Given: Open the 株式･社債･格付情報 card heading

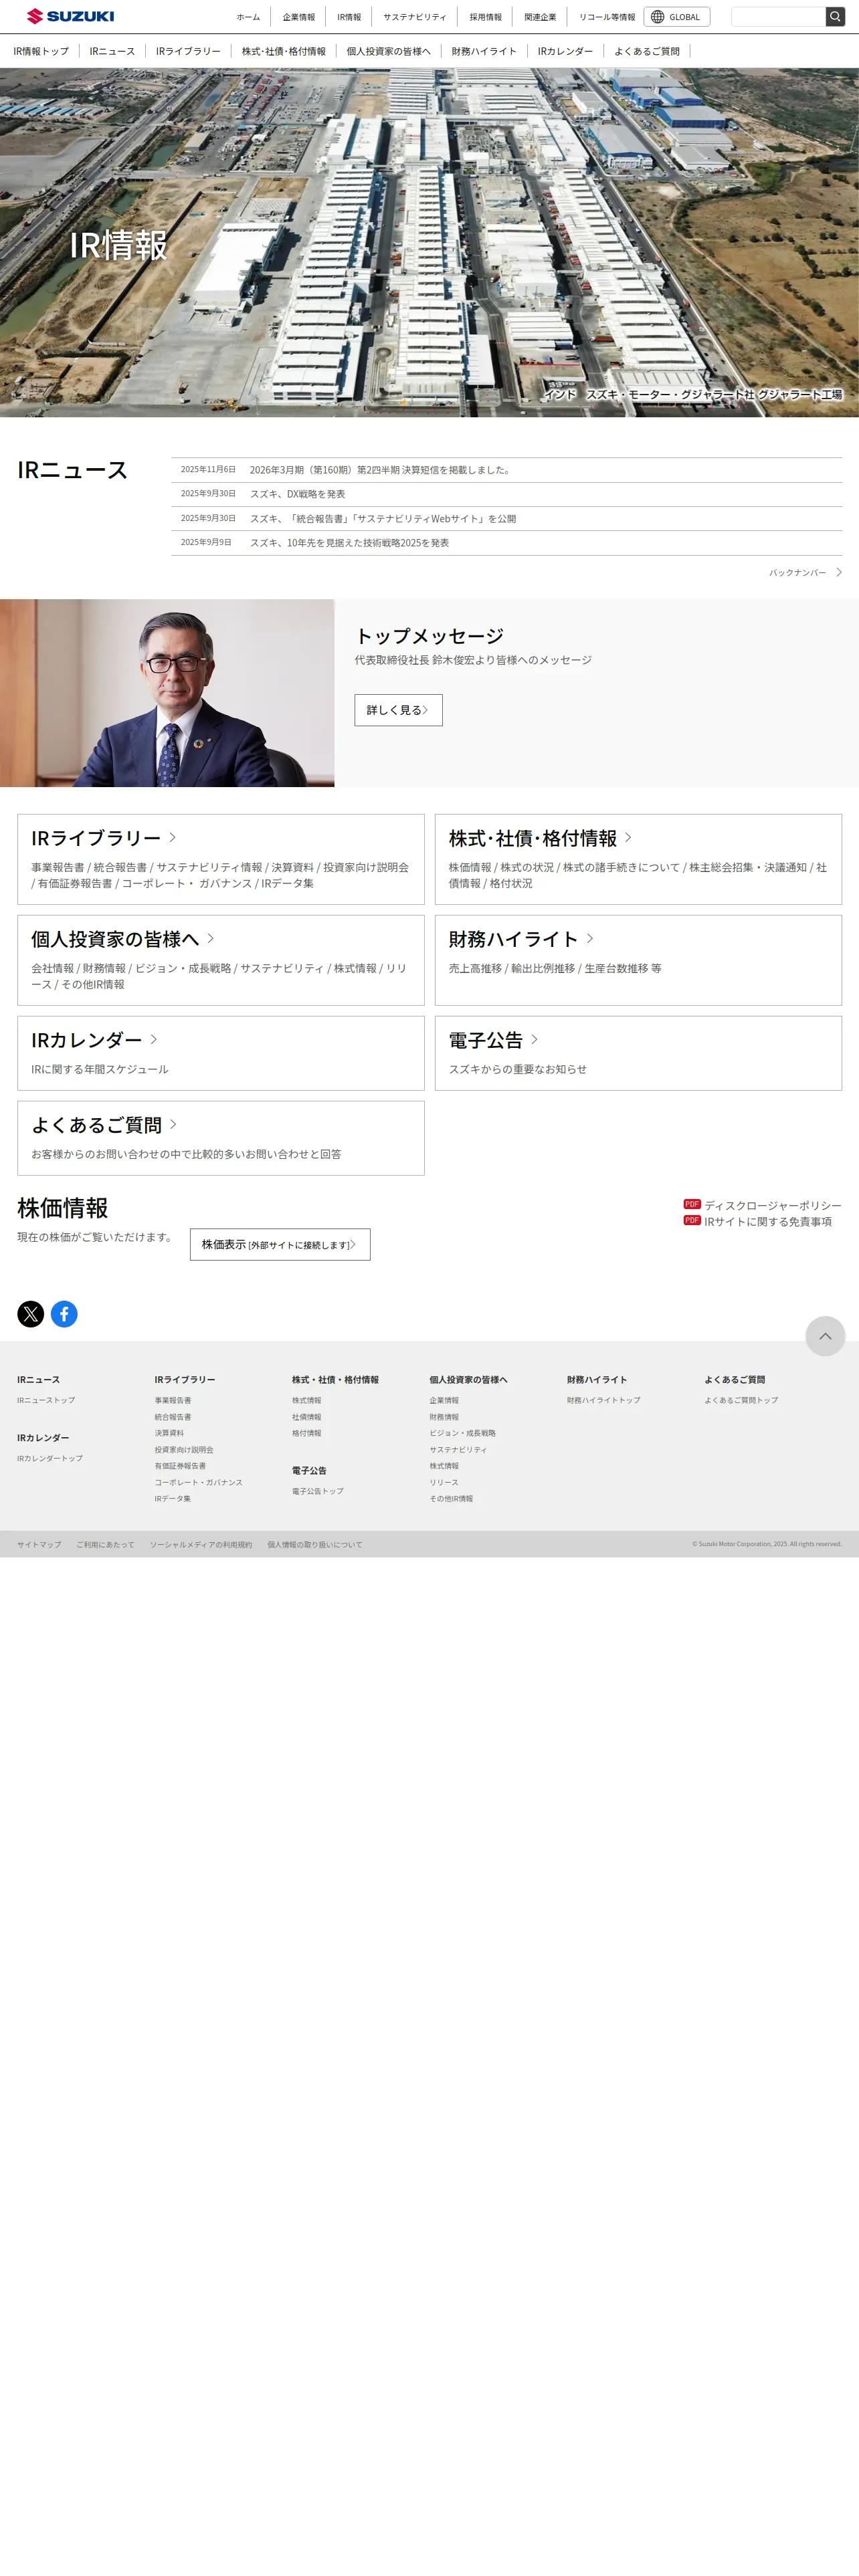Looking at the screenshot, I should [532, 838].
